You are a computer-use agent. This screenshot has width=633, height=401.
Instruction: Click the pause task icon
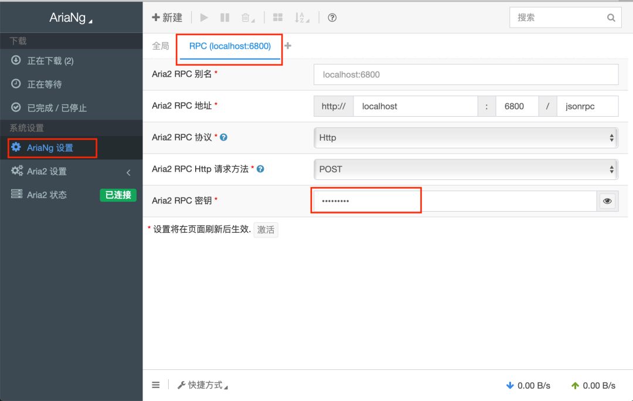[x=225, y=18]
